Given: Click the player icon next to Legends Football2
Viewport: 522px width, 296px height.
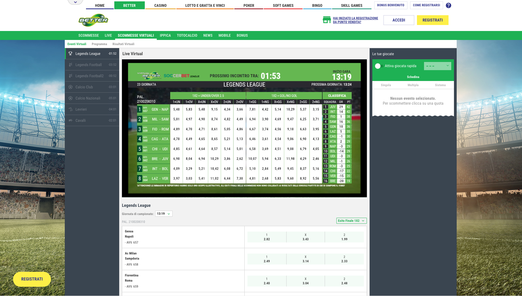Looking at the screenshot, I should pyautogui.click(x=70, y=76).
